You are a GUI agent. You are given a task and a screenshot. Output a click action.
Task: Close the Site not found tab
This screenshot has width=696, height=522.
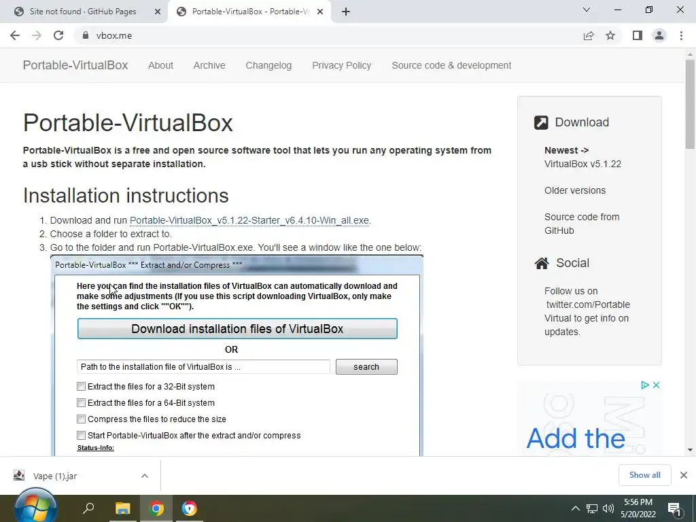tap(158, 12)
